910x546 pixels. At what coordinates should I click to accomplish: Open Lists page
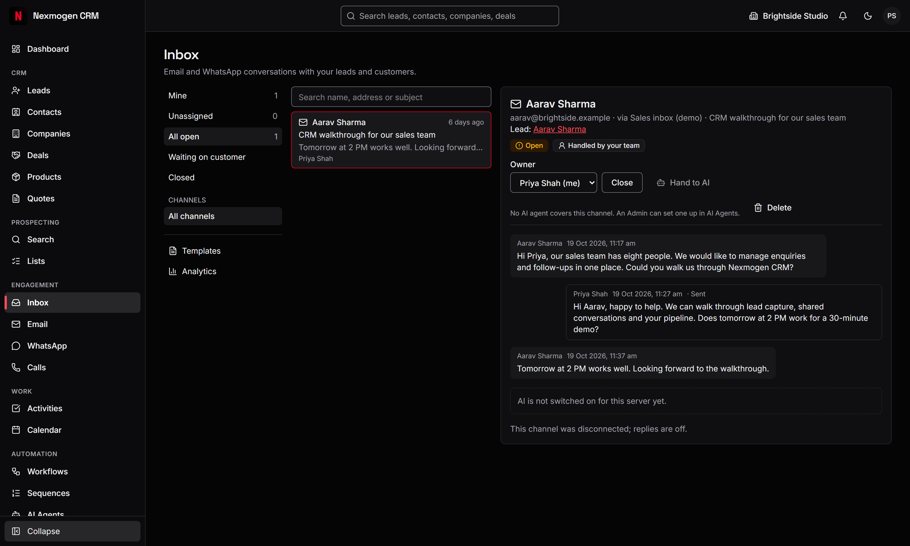tap(73, 261)
